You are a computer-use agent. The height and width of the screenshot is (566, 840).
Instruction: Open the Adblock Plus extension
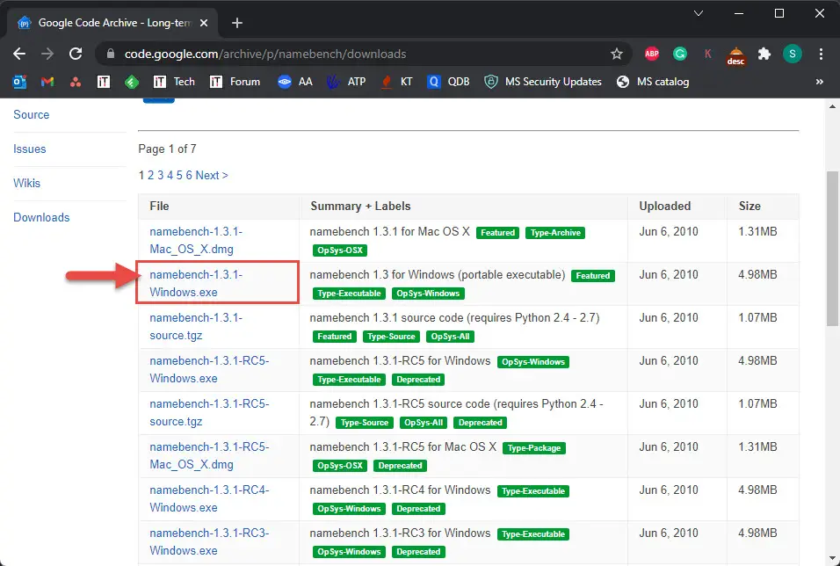pyautogui.click(x=651, y=54)
